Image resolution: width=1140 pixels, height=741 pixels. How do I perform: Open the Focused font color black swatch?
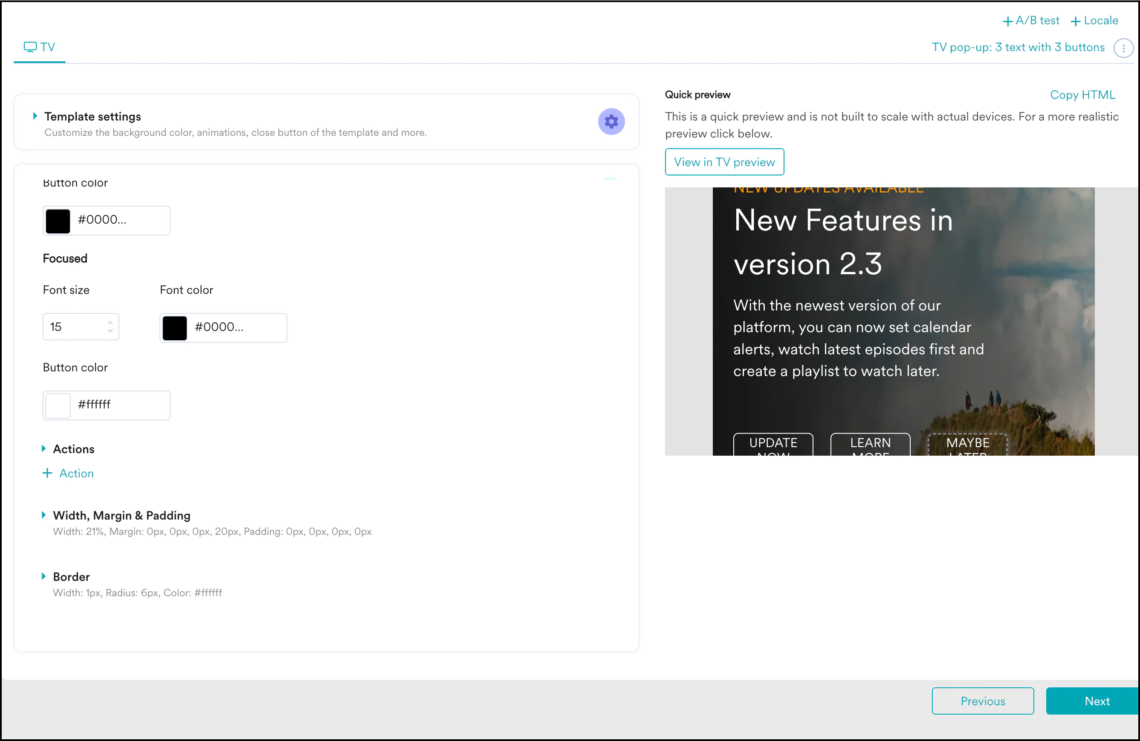coord(175,327)
